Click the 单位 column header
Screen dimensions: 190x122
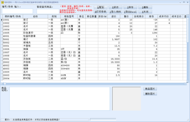(82, 17)
